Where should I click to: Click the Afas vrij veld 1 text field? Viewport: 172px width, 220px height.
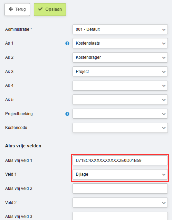click(x=120, y=160)
